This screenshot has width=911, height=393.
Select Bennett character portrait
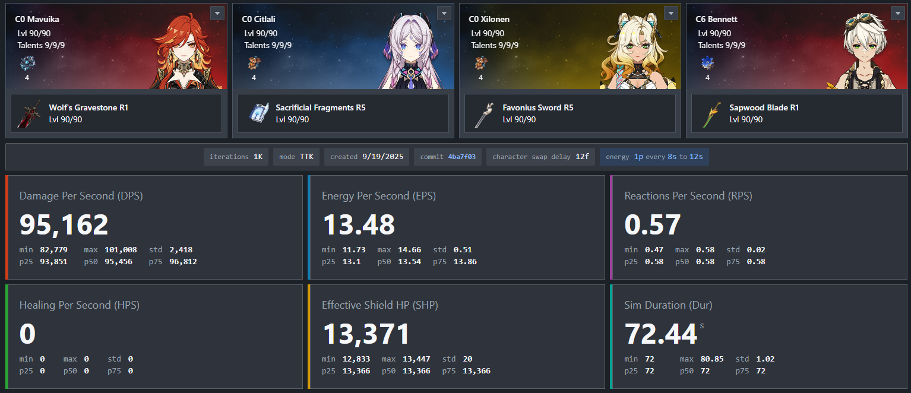866,51
